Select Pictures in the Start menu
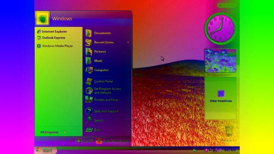274x154 pixels. coord(100,51)
